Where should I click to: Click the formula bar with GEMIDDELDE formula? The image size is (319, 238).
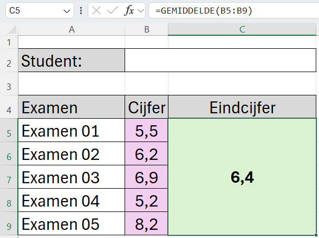234,10
